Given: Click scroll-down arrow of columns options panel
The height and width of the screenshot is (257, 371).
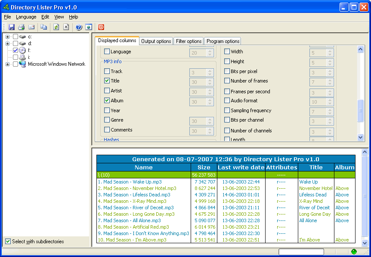Looking at the screenshot, I should pos(360,137).
